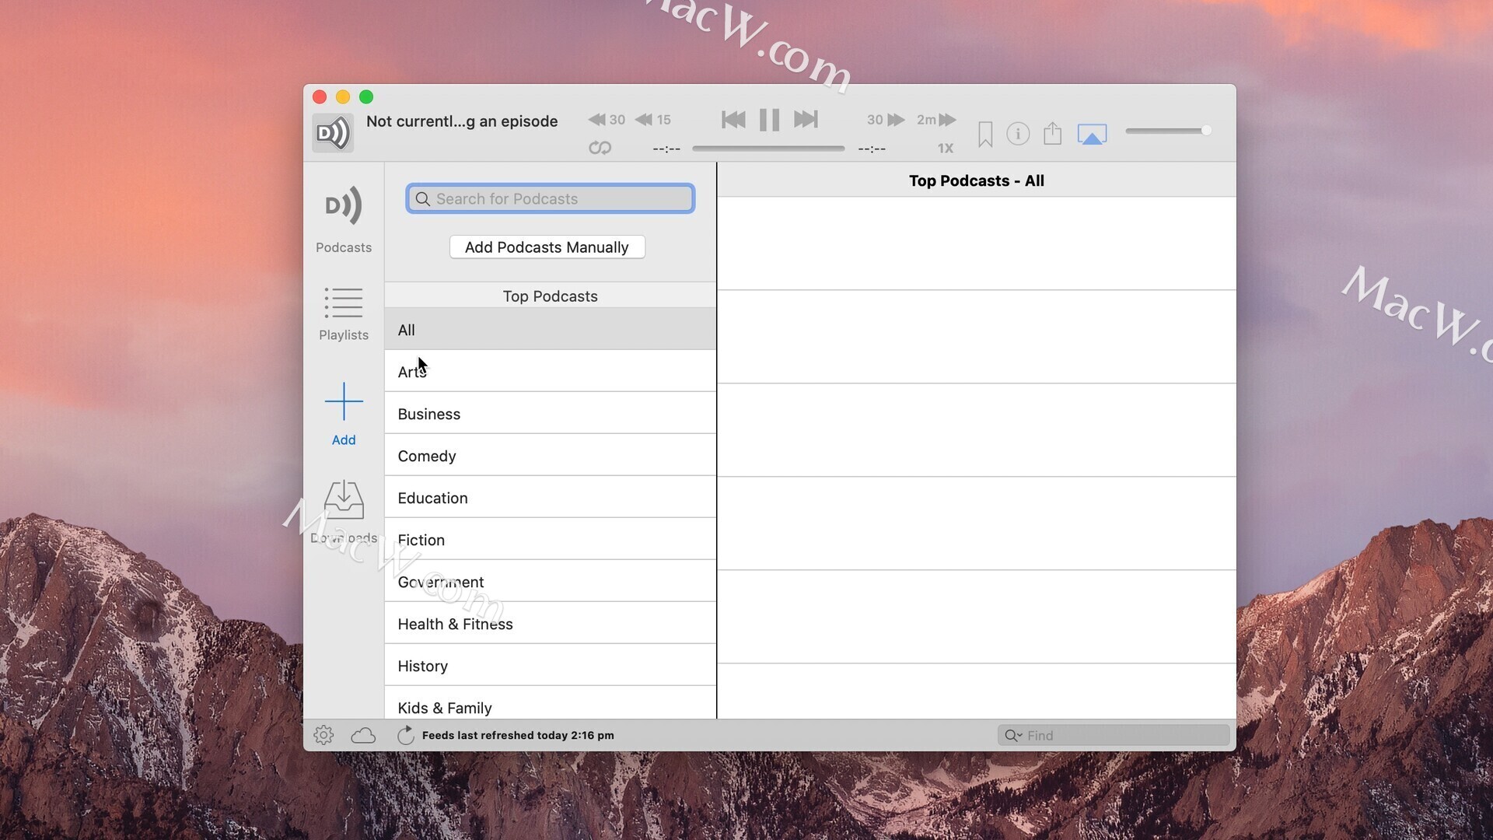This screenshot has width=1493, height=840.
Task: Select the Health & Fitness category
Action: coord(551,624)
